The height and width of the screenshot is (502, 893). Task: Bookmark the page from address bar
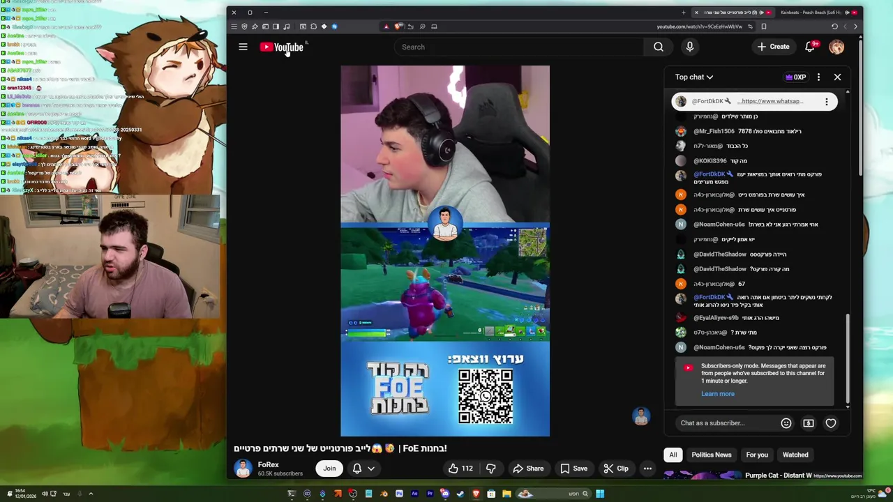coord(763,26)
